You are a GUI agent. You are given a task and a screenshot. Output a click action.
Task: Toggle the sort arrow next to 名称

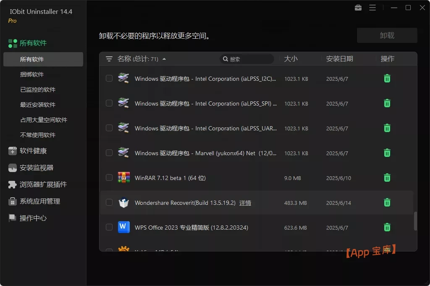164,59
